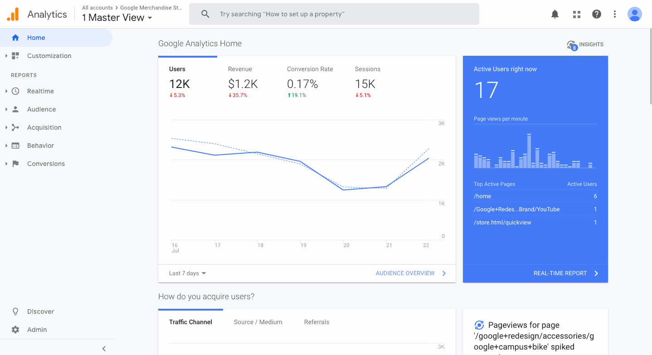The height and width of the screenshot is (355, 652).
Task: Open the 1 Master View selector
Action: click(x=117, y=18)
